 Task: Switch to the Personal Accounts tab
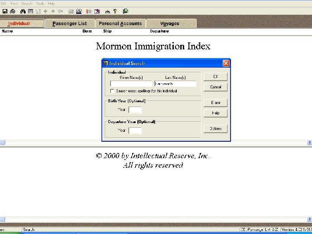(x=120, y=23)
